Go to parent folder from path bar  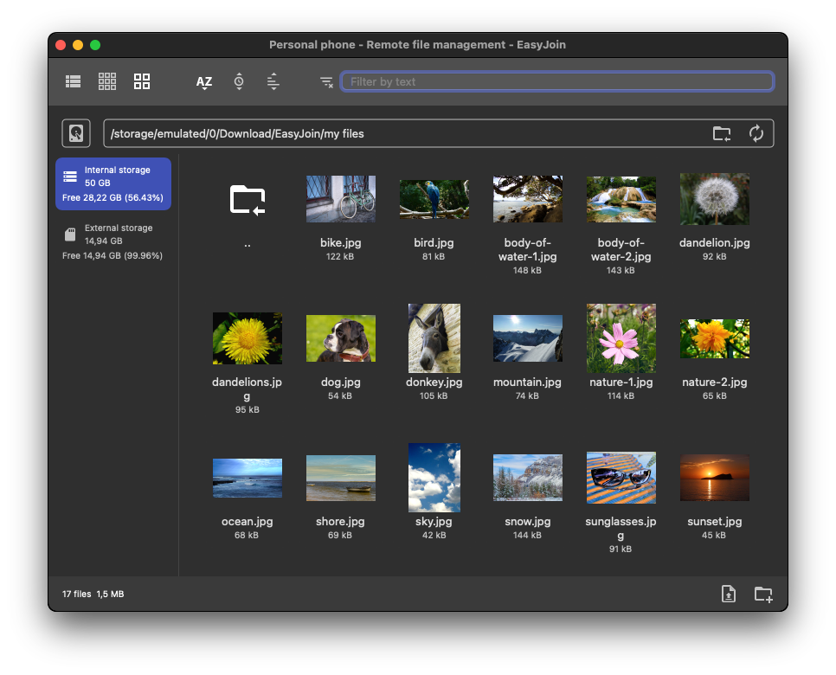click(721, 133)
